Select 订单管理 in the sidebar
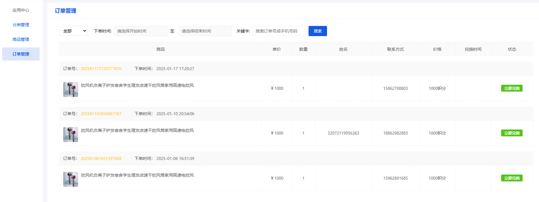This screenshot has height=202, width=539. click(x=21, y=54)
